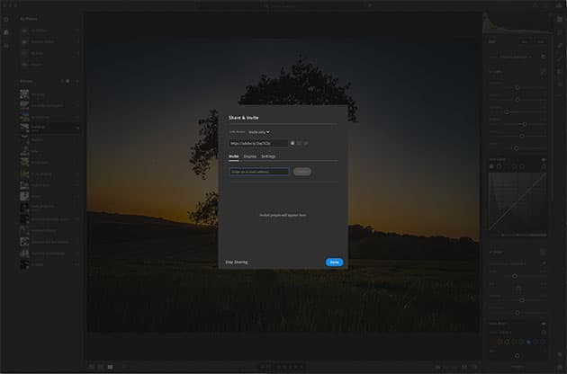Click the Shadows slider handle
This screenshot has width=567, height=374.
(525, 124)
